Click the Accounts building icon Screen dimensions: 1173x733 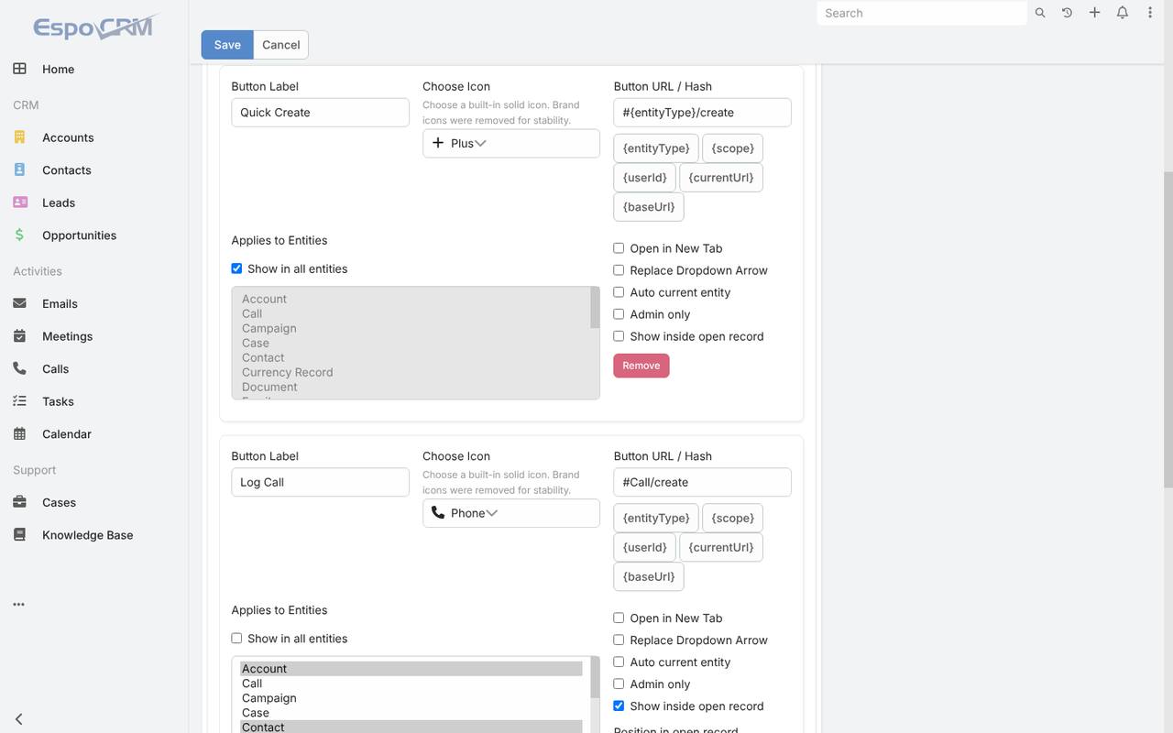click(19, 137)
